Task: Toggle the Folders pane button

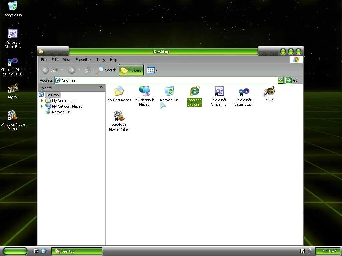Action: (131, 70)
